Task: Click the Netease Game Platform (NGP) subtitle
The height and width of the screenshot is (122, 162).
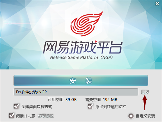Action: [81, 57]
